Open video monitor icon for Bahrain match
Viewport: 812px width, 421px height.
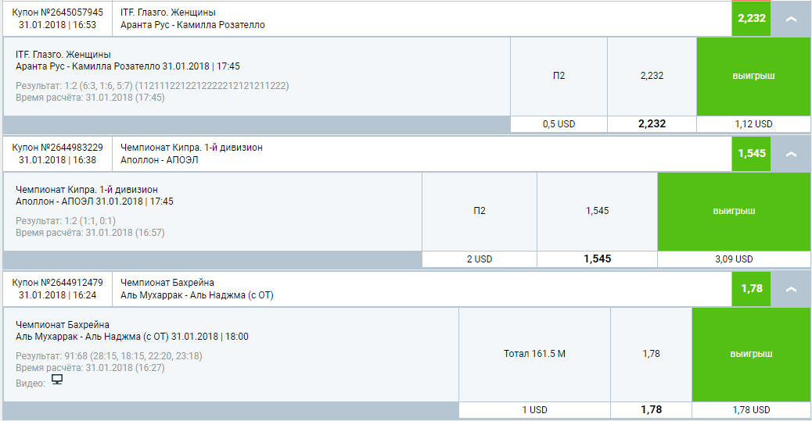point(57,380)
